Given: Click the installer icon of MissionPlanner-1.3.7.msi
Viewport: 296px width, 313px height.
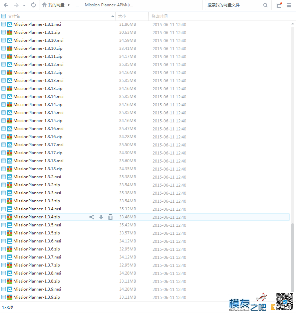Looking at the screenshot, I should (10, 257).
